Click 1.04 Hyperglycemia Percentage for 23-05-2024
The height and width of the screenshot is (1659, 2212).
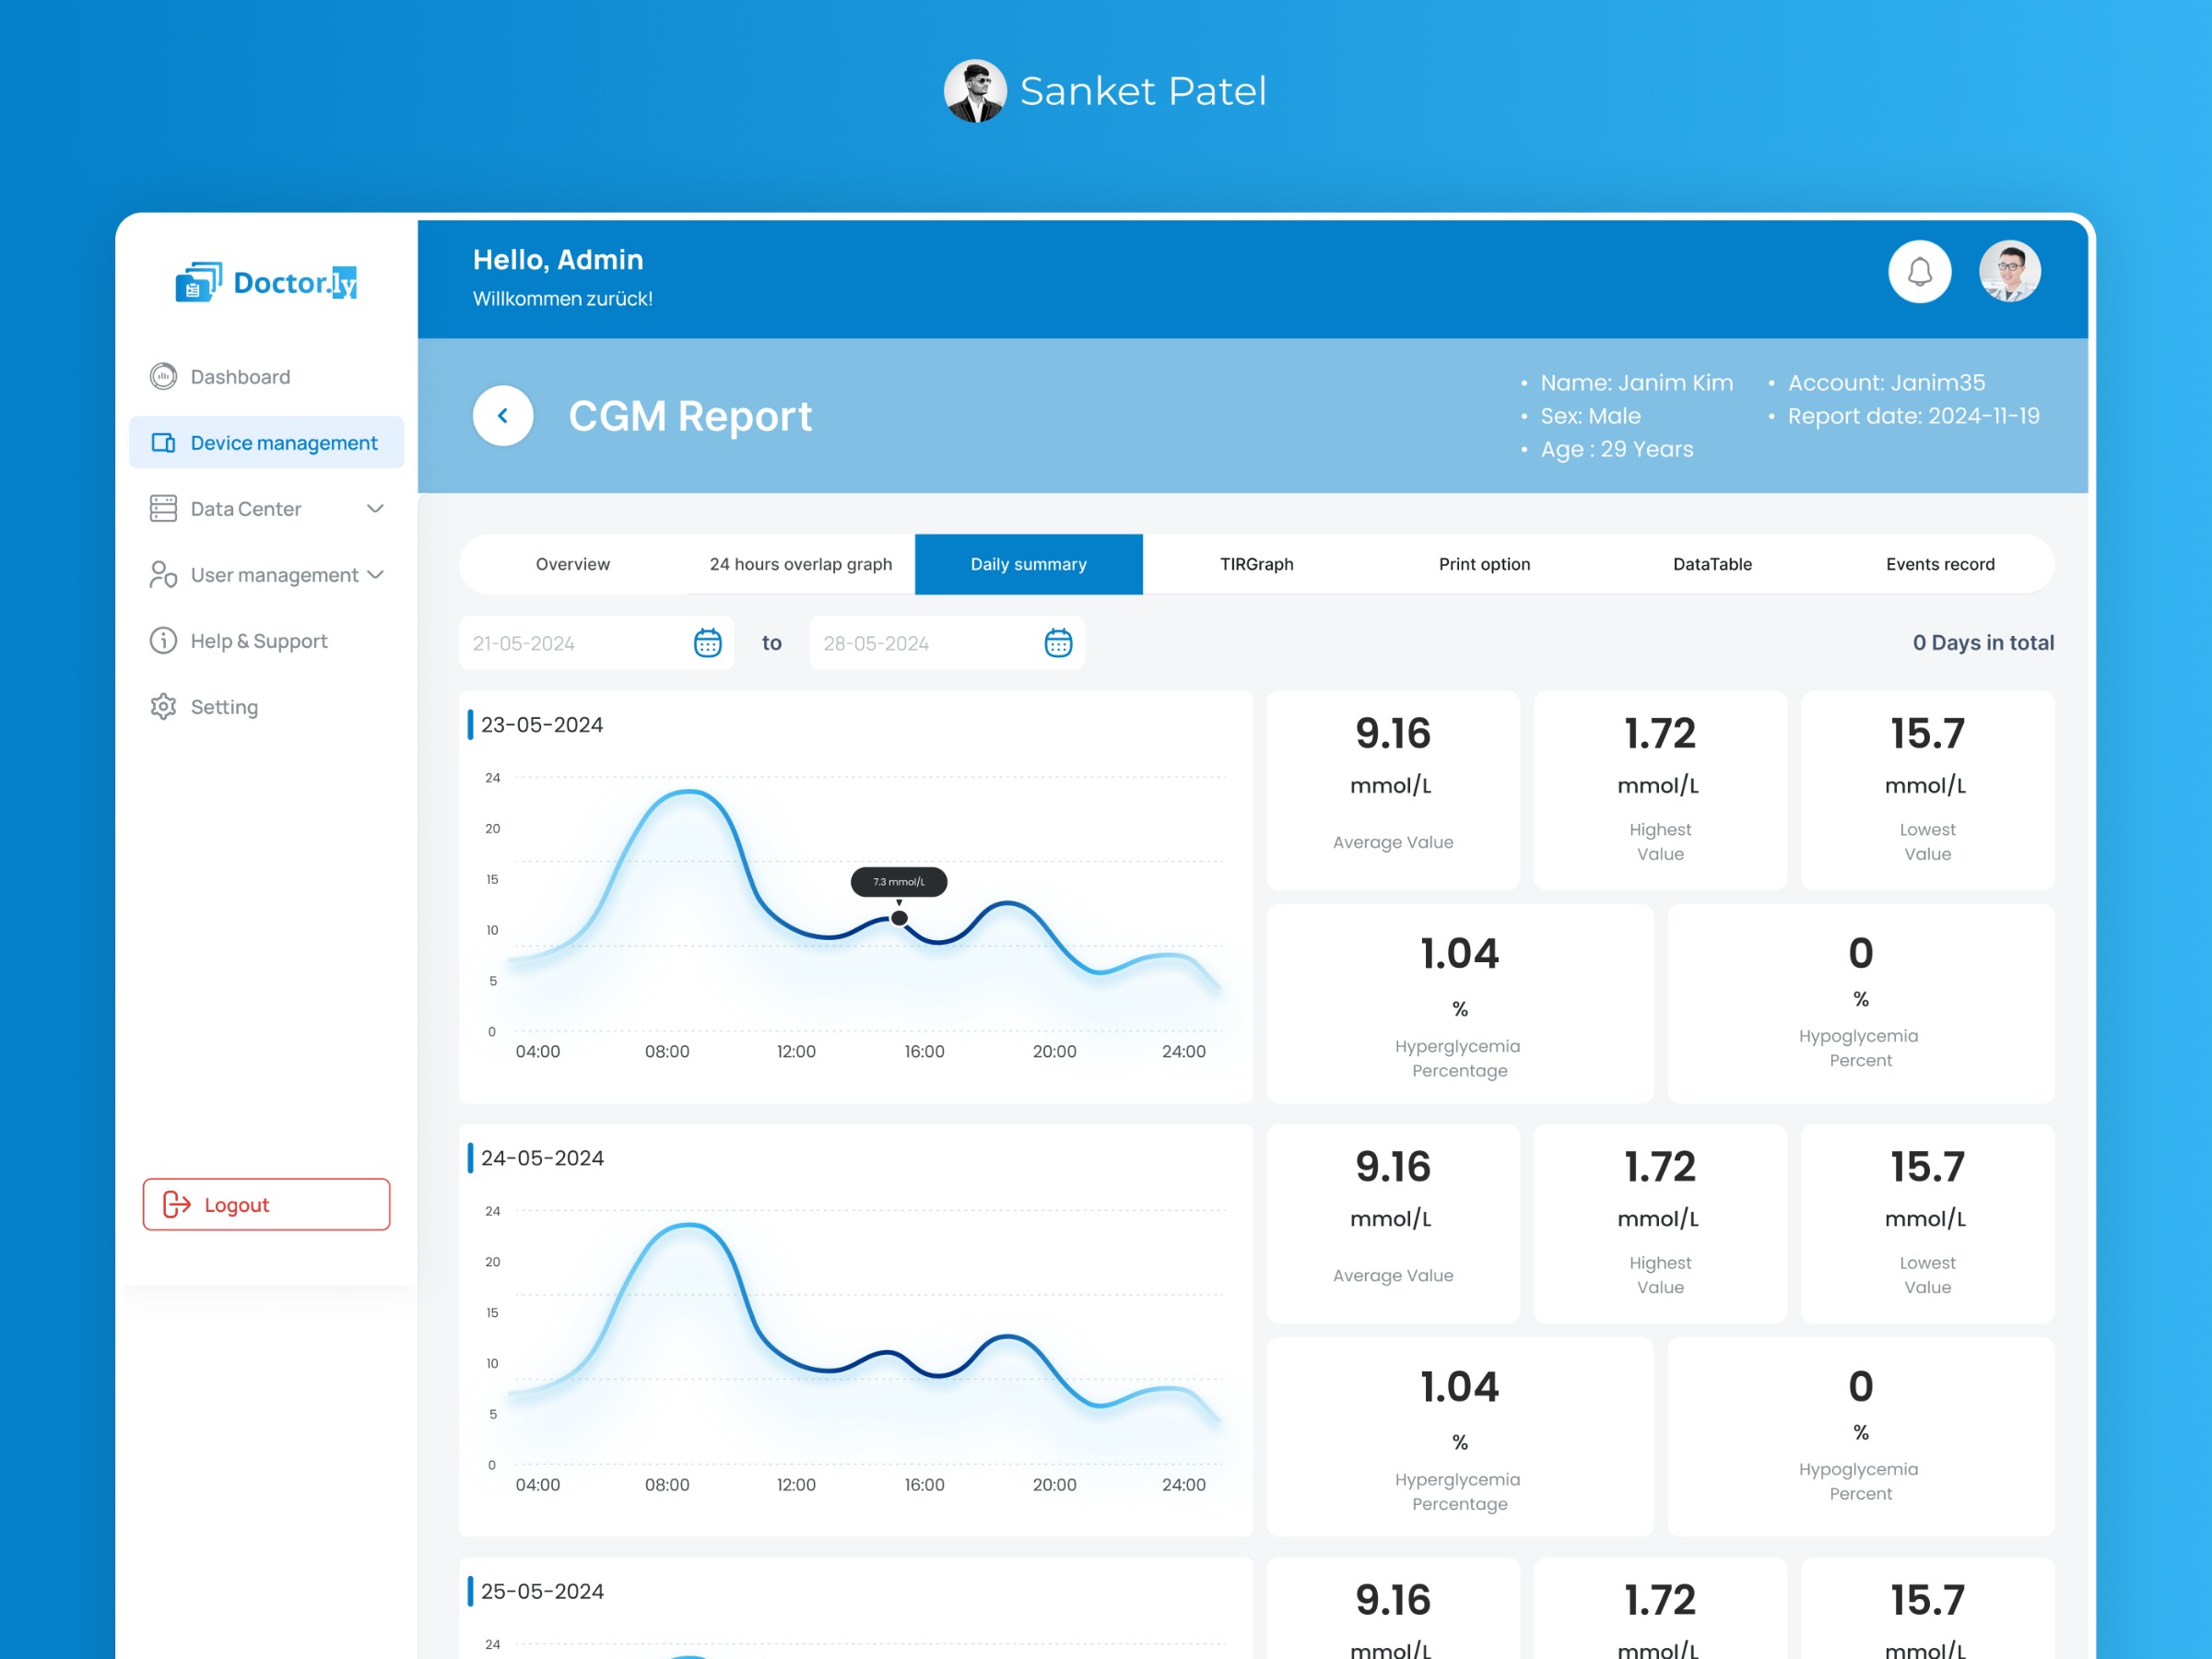1460,1003
